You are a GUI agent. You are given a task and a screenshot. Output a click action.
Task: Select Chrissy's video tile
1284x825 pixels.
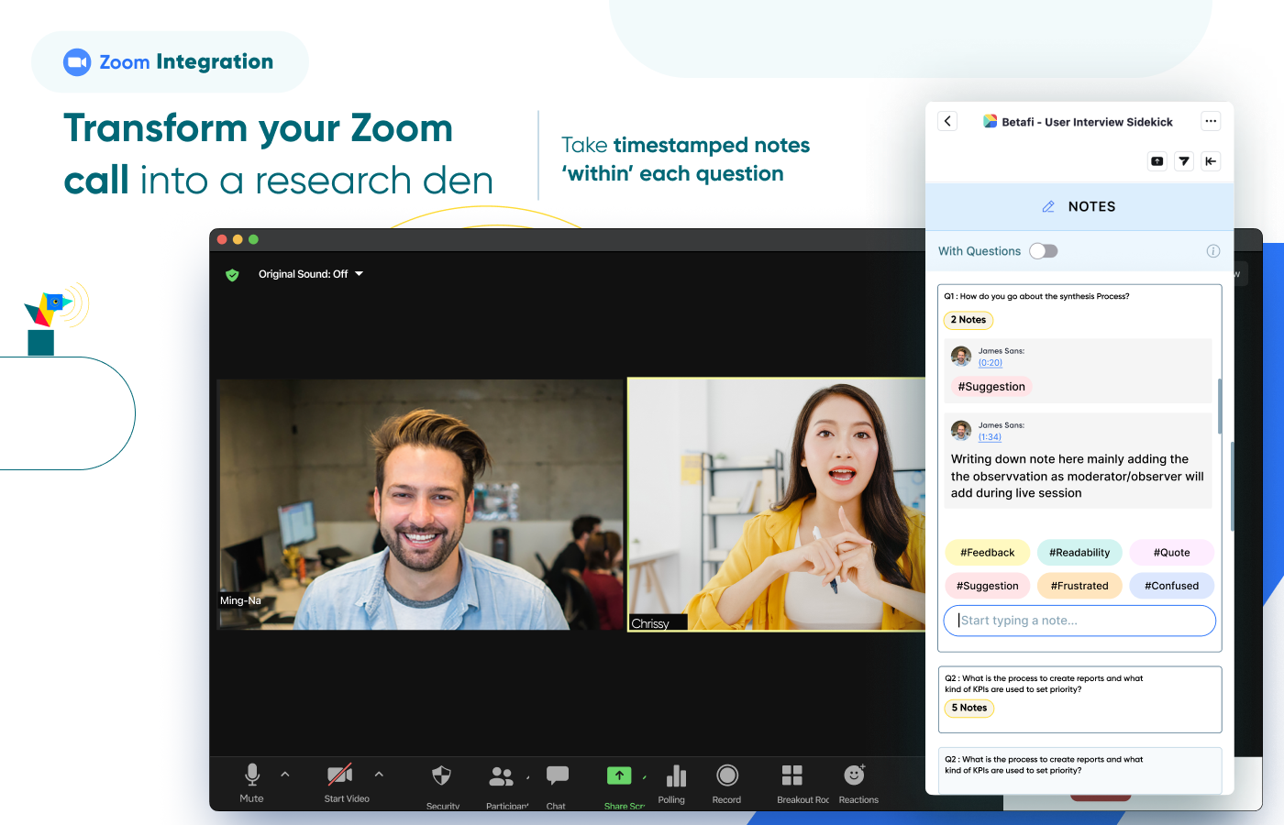click(x=776, y=504)
